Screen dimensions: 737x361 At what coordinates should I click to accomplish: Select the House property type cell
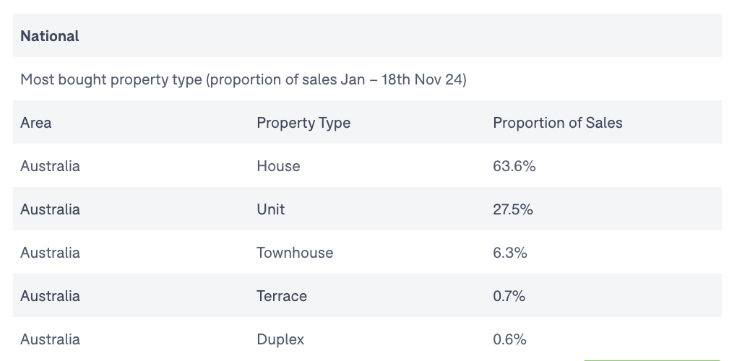[278, 166]
